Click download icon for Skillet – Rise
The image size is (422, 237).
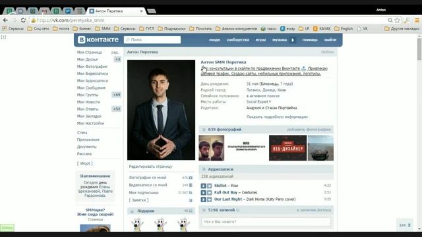coord(210,186)
